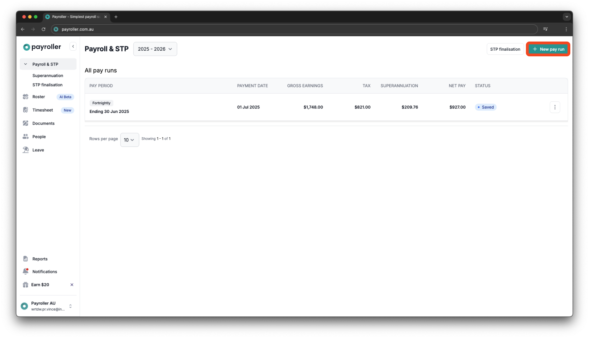Click the Reports sidebar icon
589x338 pixels.
(26, 258)
